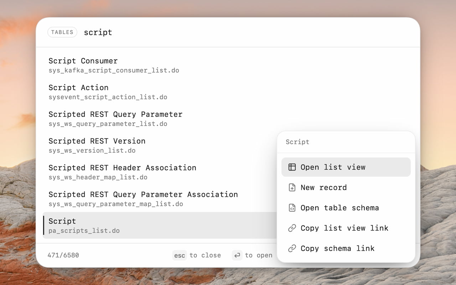Viewport: 456px width, 285px height.
Task: Choose New record from the popup menu
Action: 346,187
